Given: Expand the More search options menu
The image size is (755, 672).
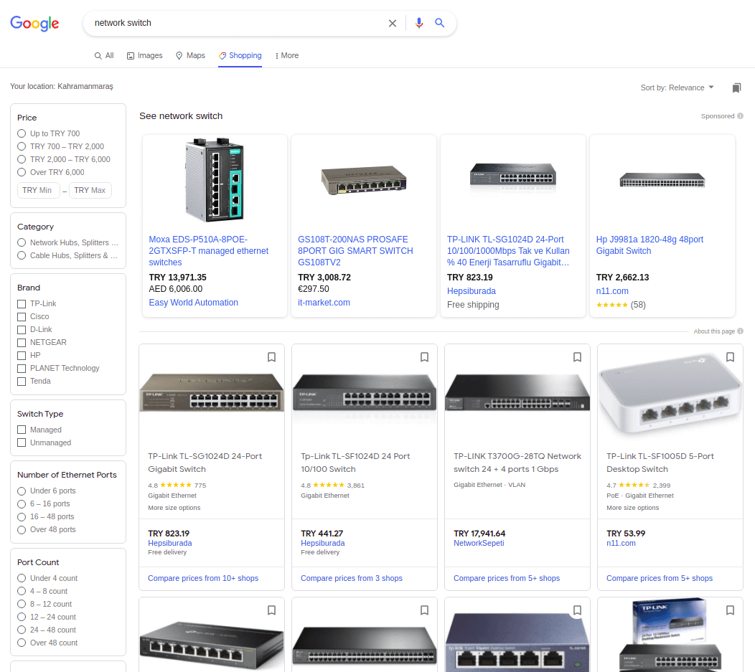Looking at the screenshot, I should click(x=286, y=55).
